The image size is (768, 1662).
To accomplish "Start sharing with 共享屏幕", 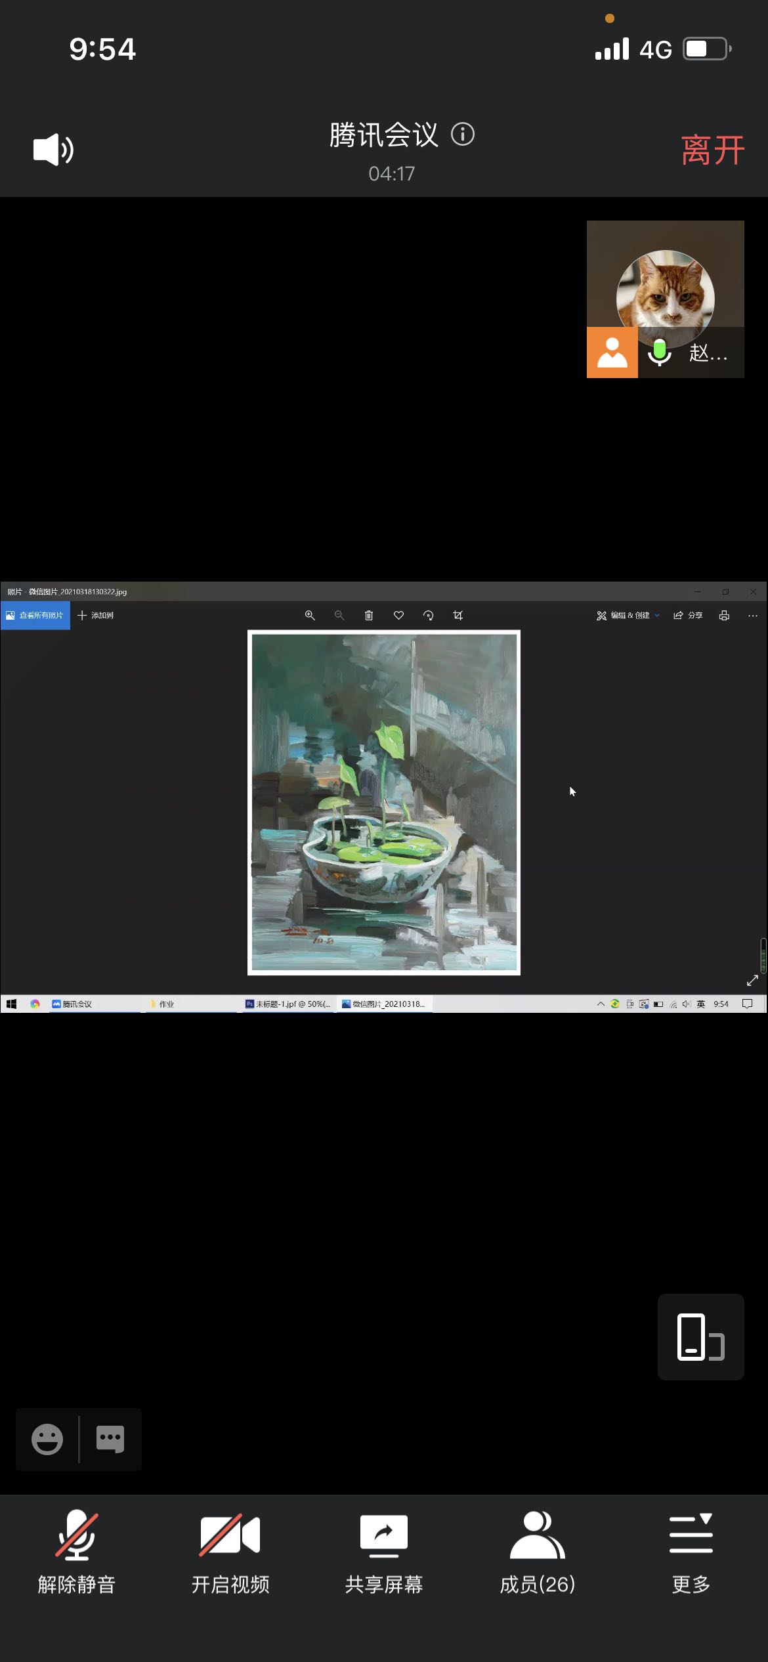I will tap(384, 1552).
